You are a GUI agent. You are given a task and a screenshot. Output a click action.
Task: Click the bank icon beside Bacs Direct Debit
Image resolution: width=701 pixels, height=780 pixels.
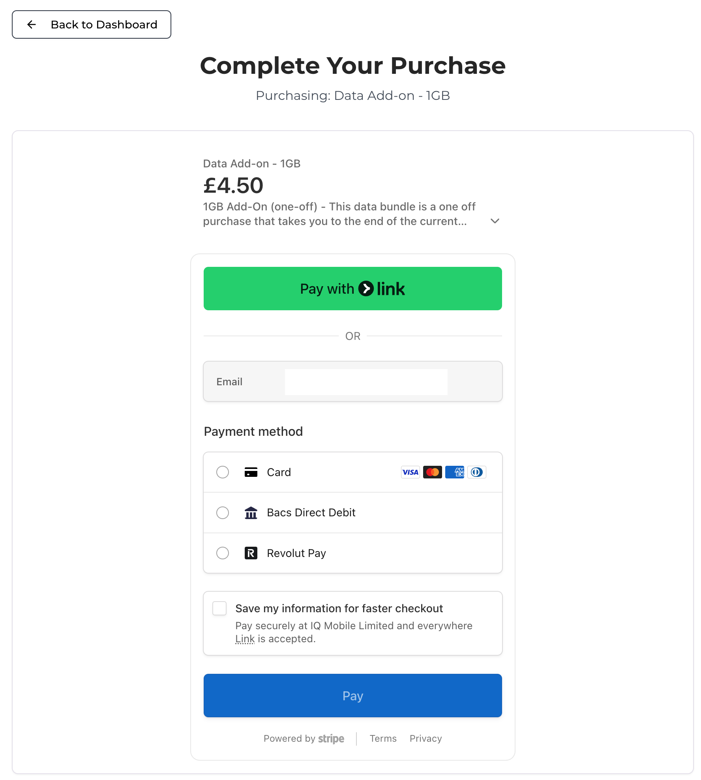[251, 512]
